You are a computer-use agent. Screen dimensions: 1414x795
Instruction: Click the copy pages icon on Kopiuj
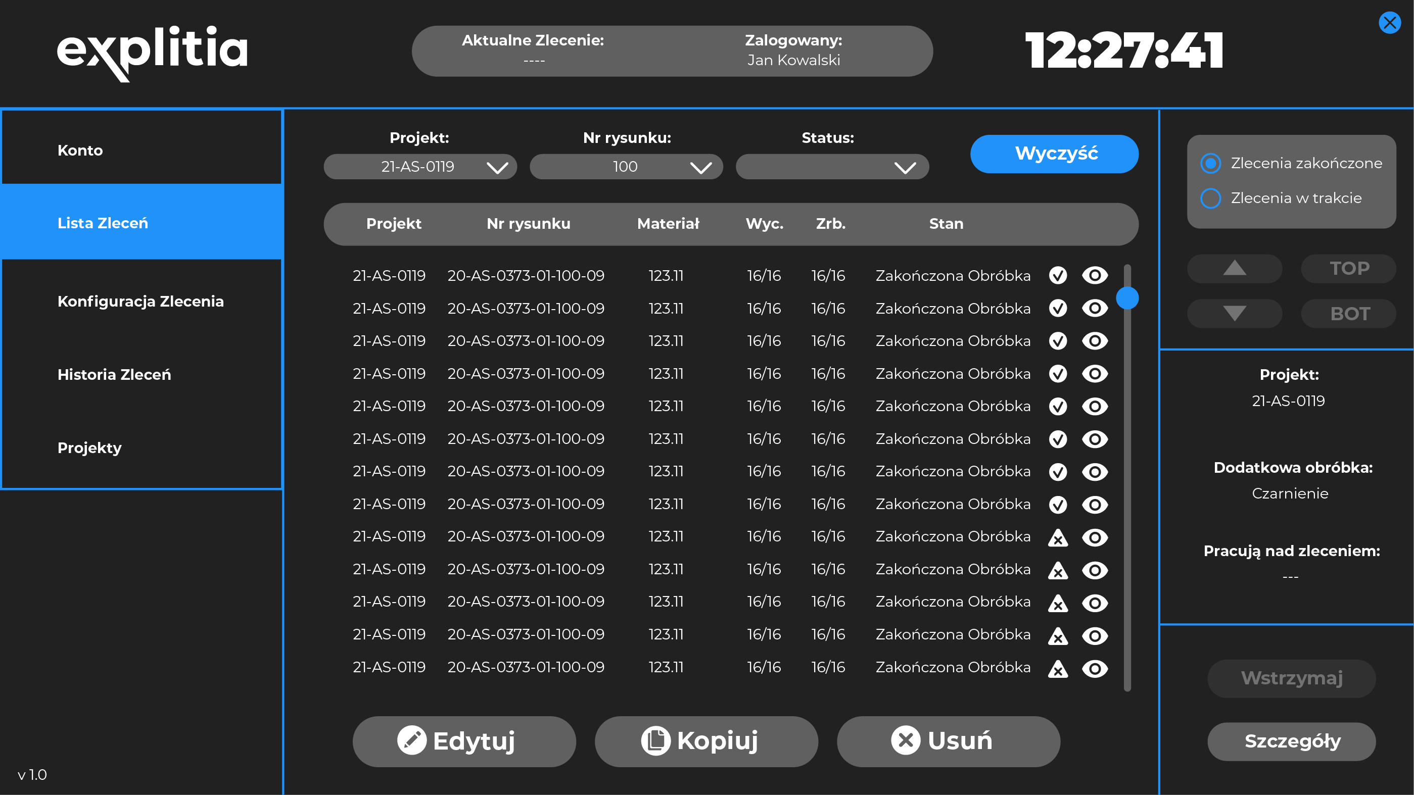pos(655,740)
